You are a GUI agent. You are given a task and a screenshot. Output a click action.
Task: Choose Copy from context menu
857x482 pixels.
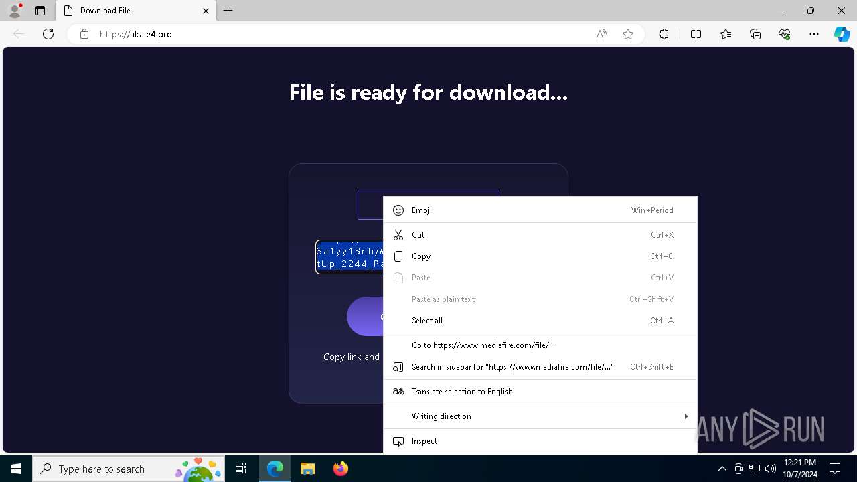tap(540, 256)
